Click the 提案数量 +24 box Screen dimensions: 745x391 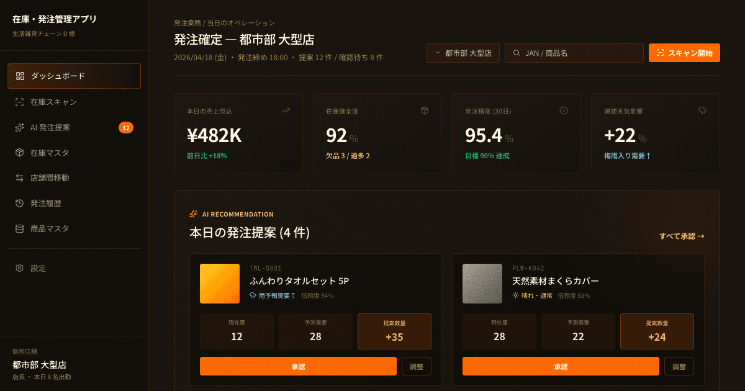pyautogui.click(x=657, y=331)
